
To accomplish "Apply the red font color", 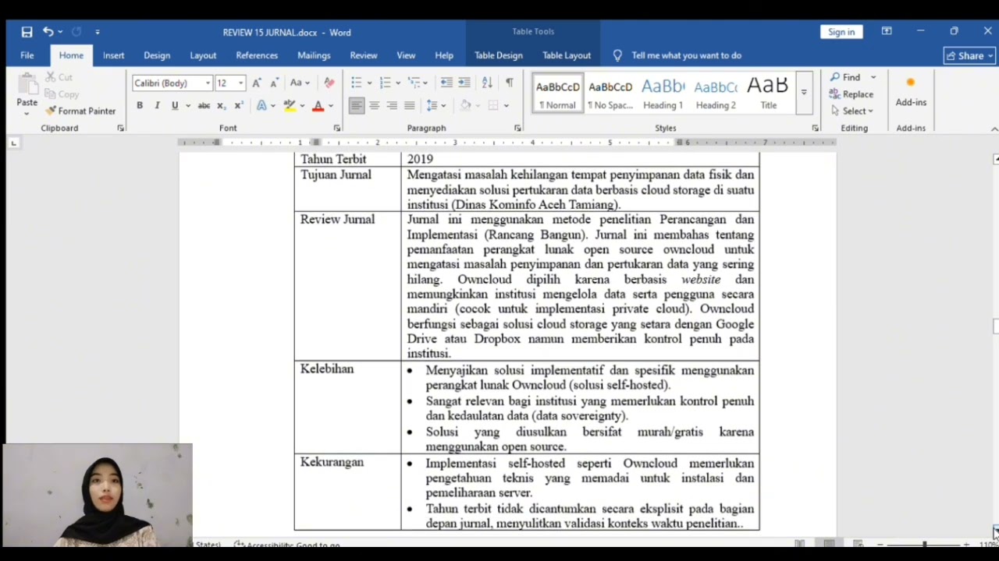I will click(318, 105).
